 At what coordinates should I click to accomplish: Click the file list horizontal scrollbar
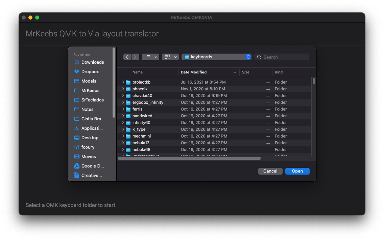tap(189, 158)
